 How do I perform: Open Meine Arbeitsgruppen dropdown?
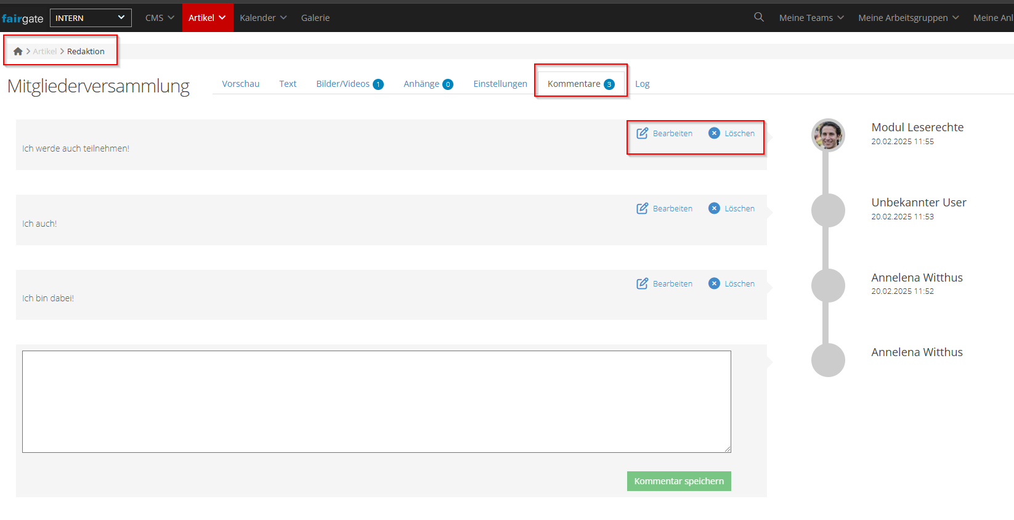click(908, 18)
